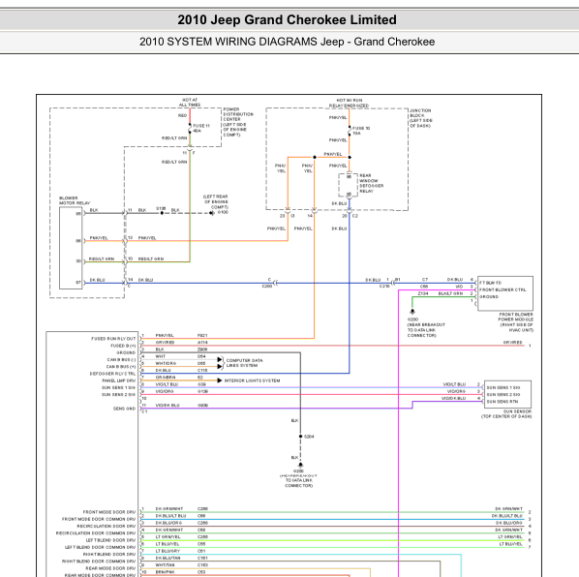Click the 'BLOWER MOTOR RELAY' label

point(75,200)
